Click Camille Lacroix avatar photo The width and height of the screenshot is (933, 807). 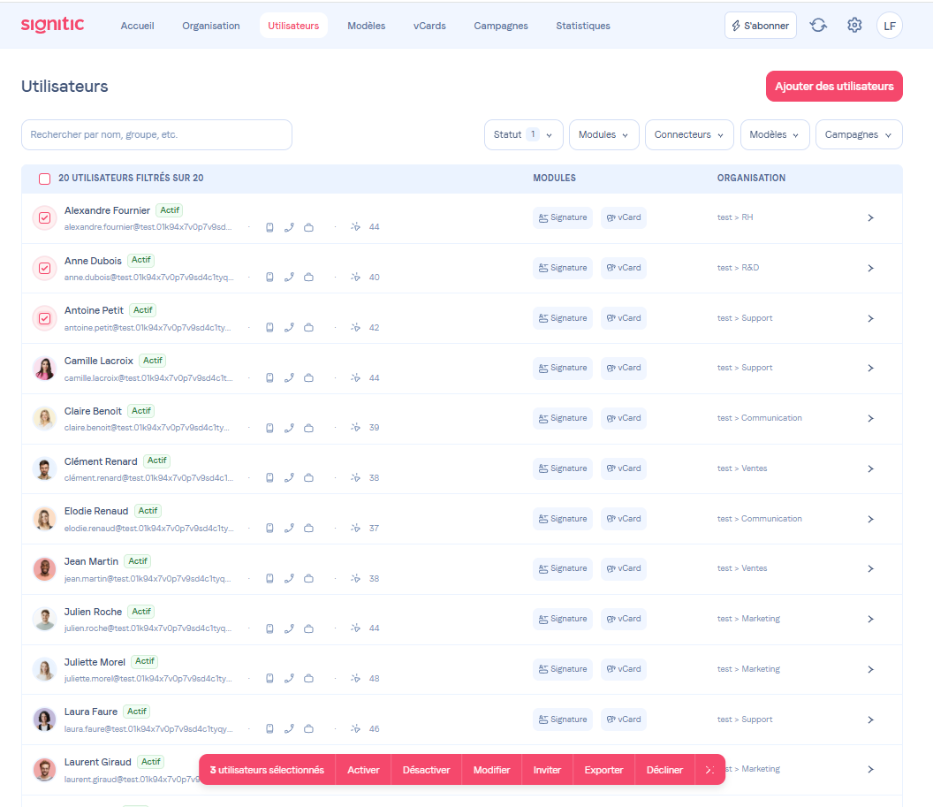tap(45, 369)
